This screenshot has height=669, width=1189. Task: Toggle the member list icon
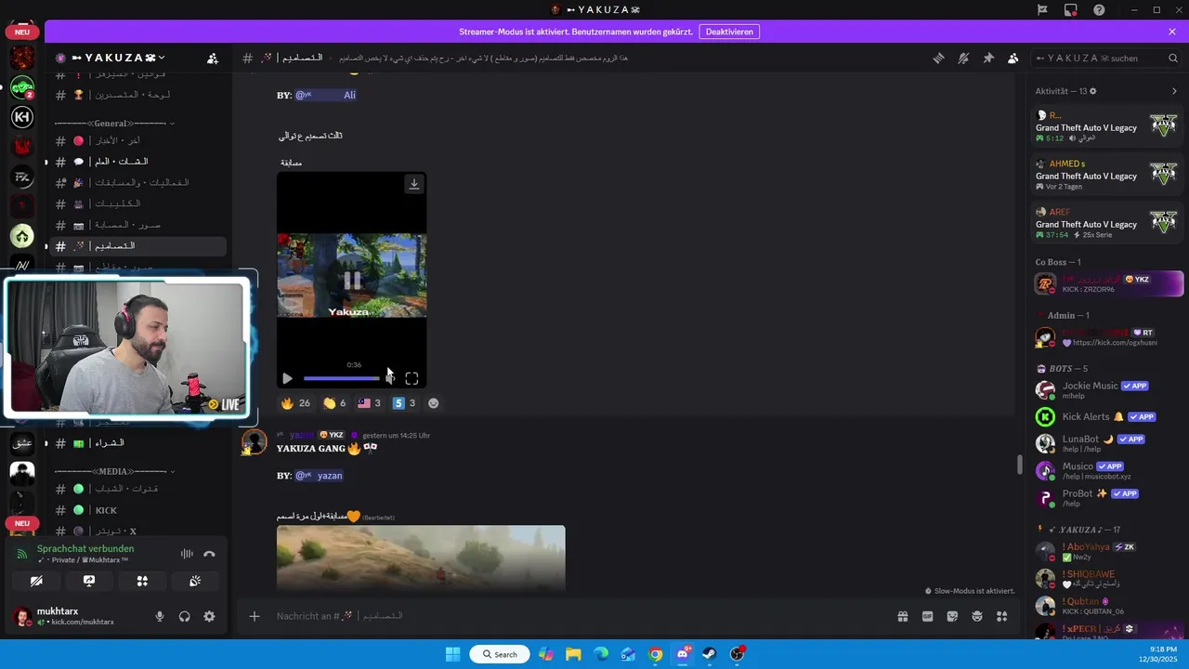coord(1013,58)
